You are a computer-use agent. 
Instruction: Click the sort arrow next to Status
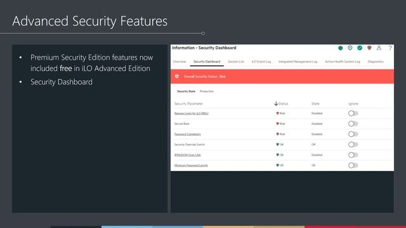point(276,104)
